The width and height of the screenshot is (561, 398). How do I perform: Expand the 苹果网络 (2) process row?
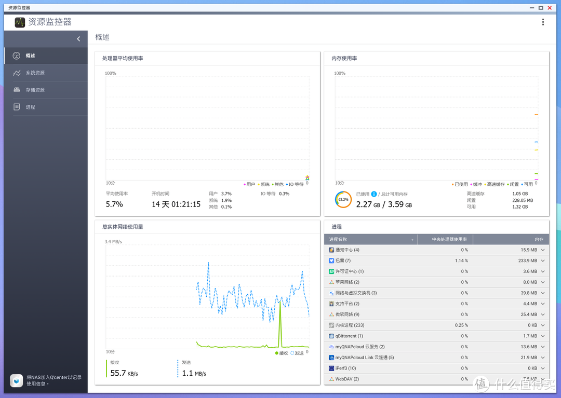tap(543, 282)
